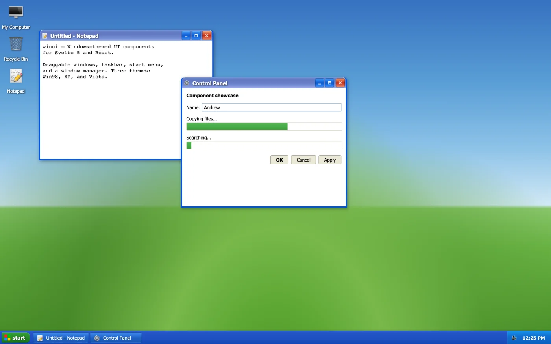
Task: Maximize the Untitled - Notepad window
Action: (196, 36)
